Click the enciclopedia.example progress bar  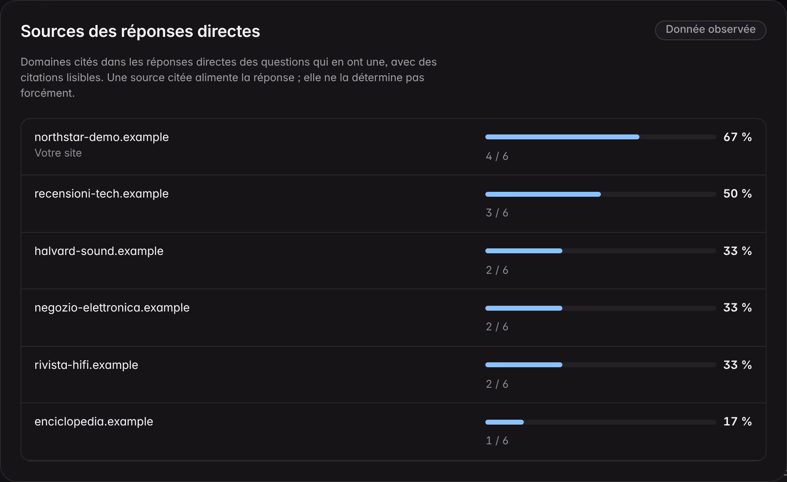tap(600, 422)
